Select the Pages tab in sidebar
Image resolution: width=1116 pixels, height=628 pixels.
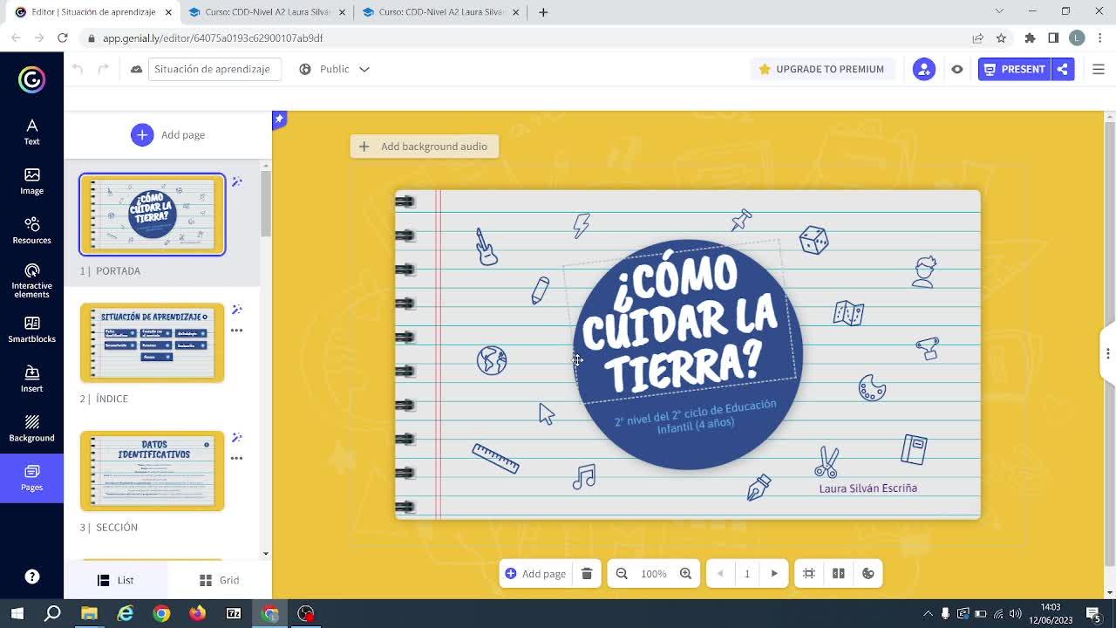pyautogui.click(x=31, y=478)
